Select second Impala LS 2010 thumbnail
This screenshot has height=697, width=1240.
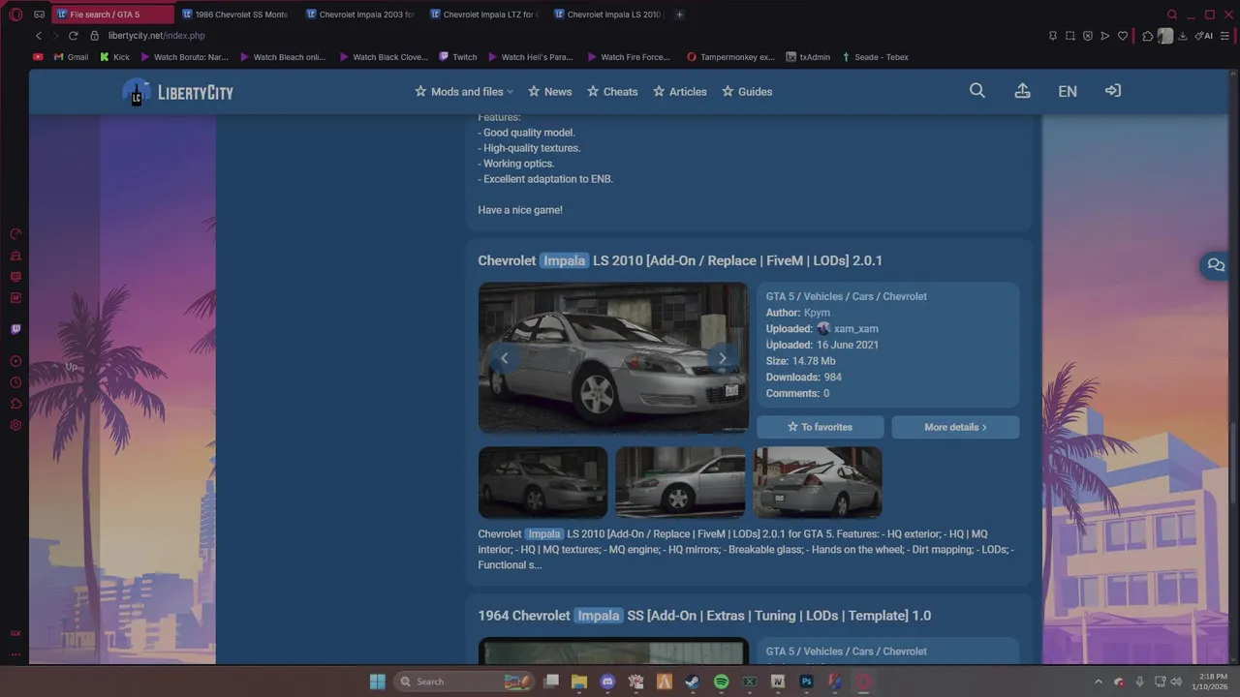coord(680,482)
